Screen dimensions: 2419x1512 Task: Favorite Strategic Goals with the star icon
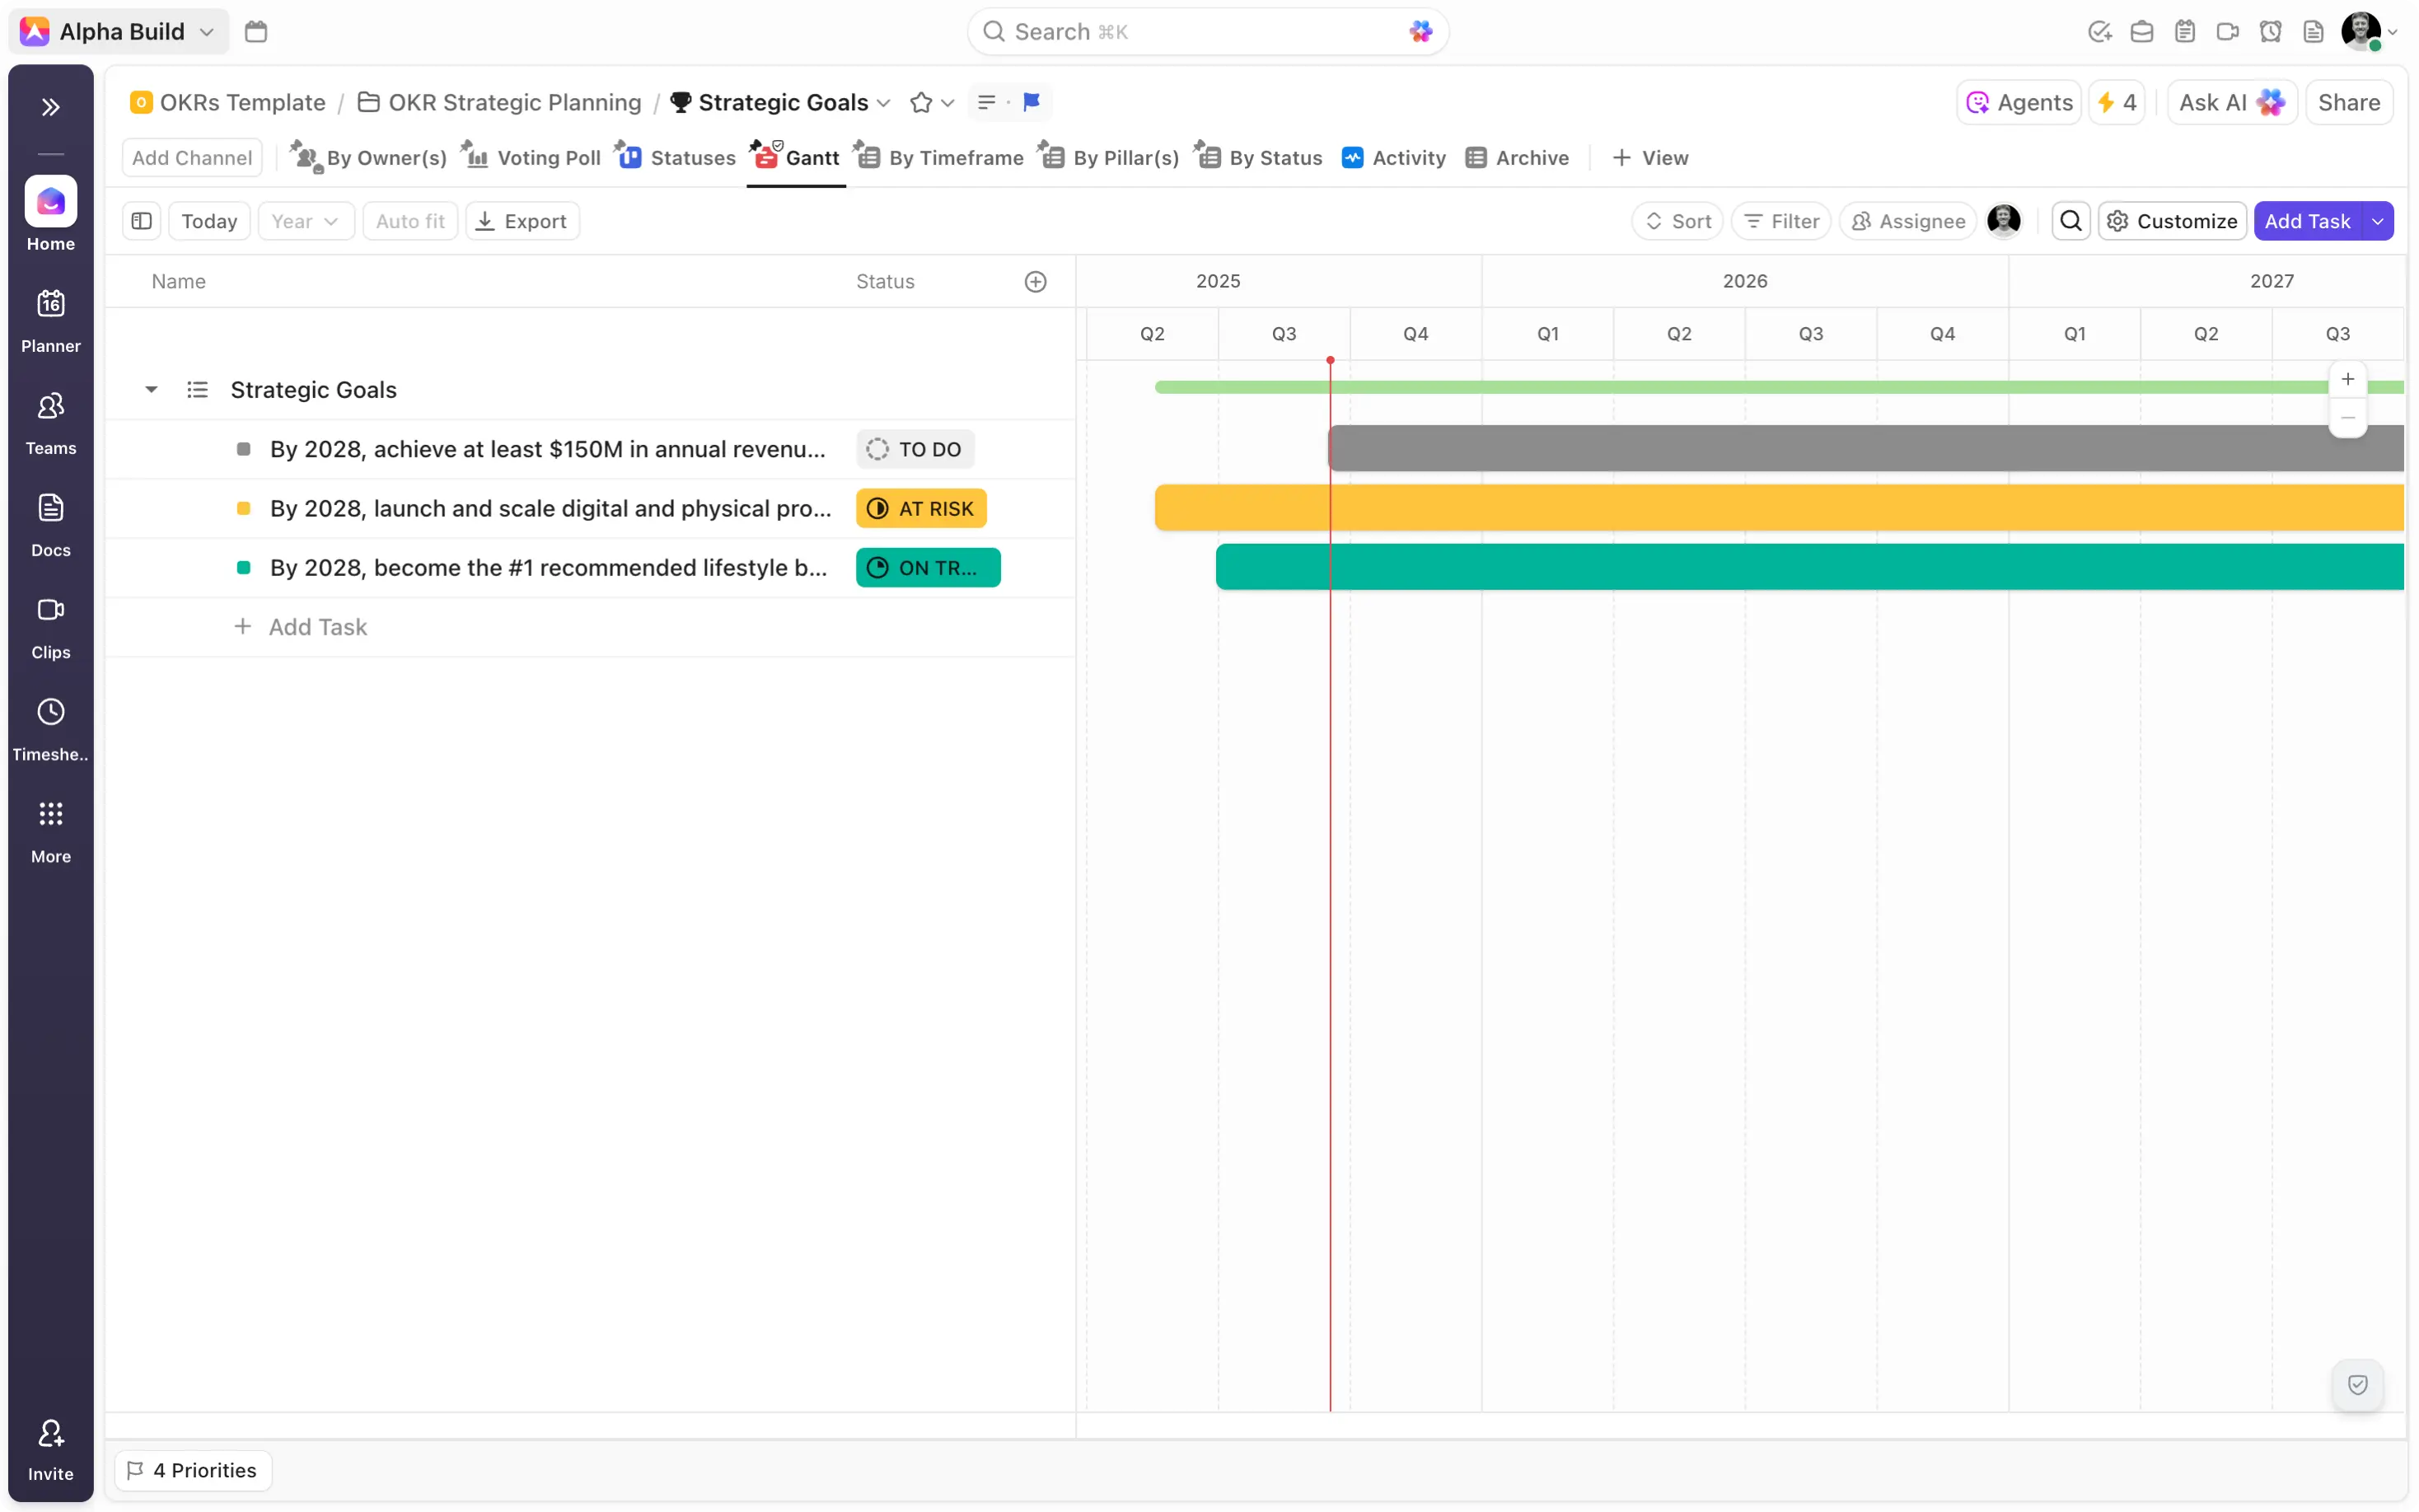click(x=920, y=102)
